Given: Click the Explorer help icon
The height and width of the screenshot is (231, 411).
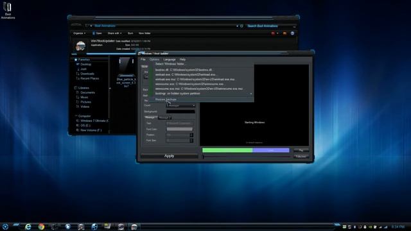Looking at the screenshot, I should 292,33.
